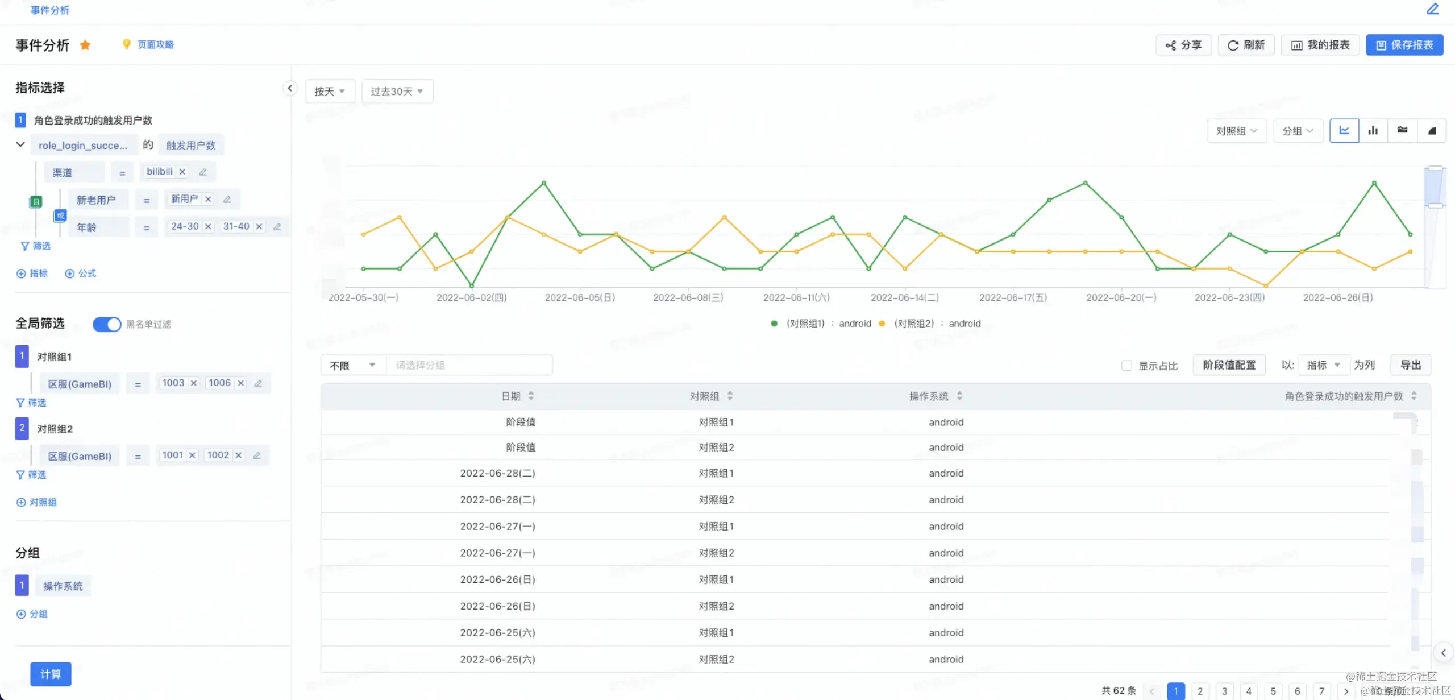Switch to the line chart view icon

tap(1344, 131)
